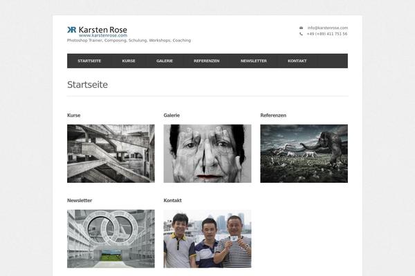Open the mammoth landscape Referenzen thumbnail
Screen dimensions: 415x276
(x=304, y=153)
